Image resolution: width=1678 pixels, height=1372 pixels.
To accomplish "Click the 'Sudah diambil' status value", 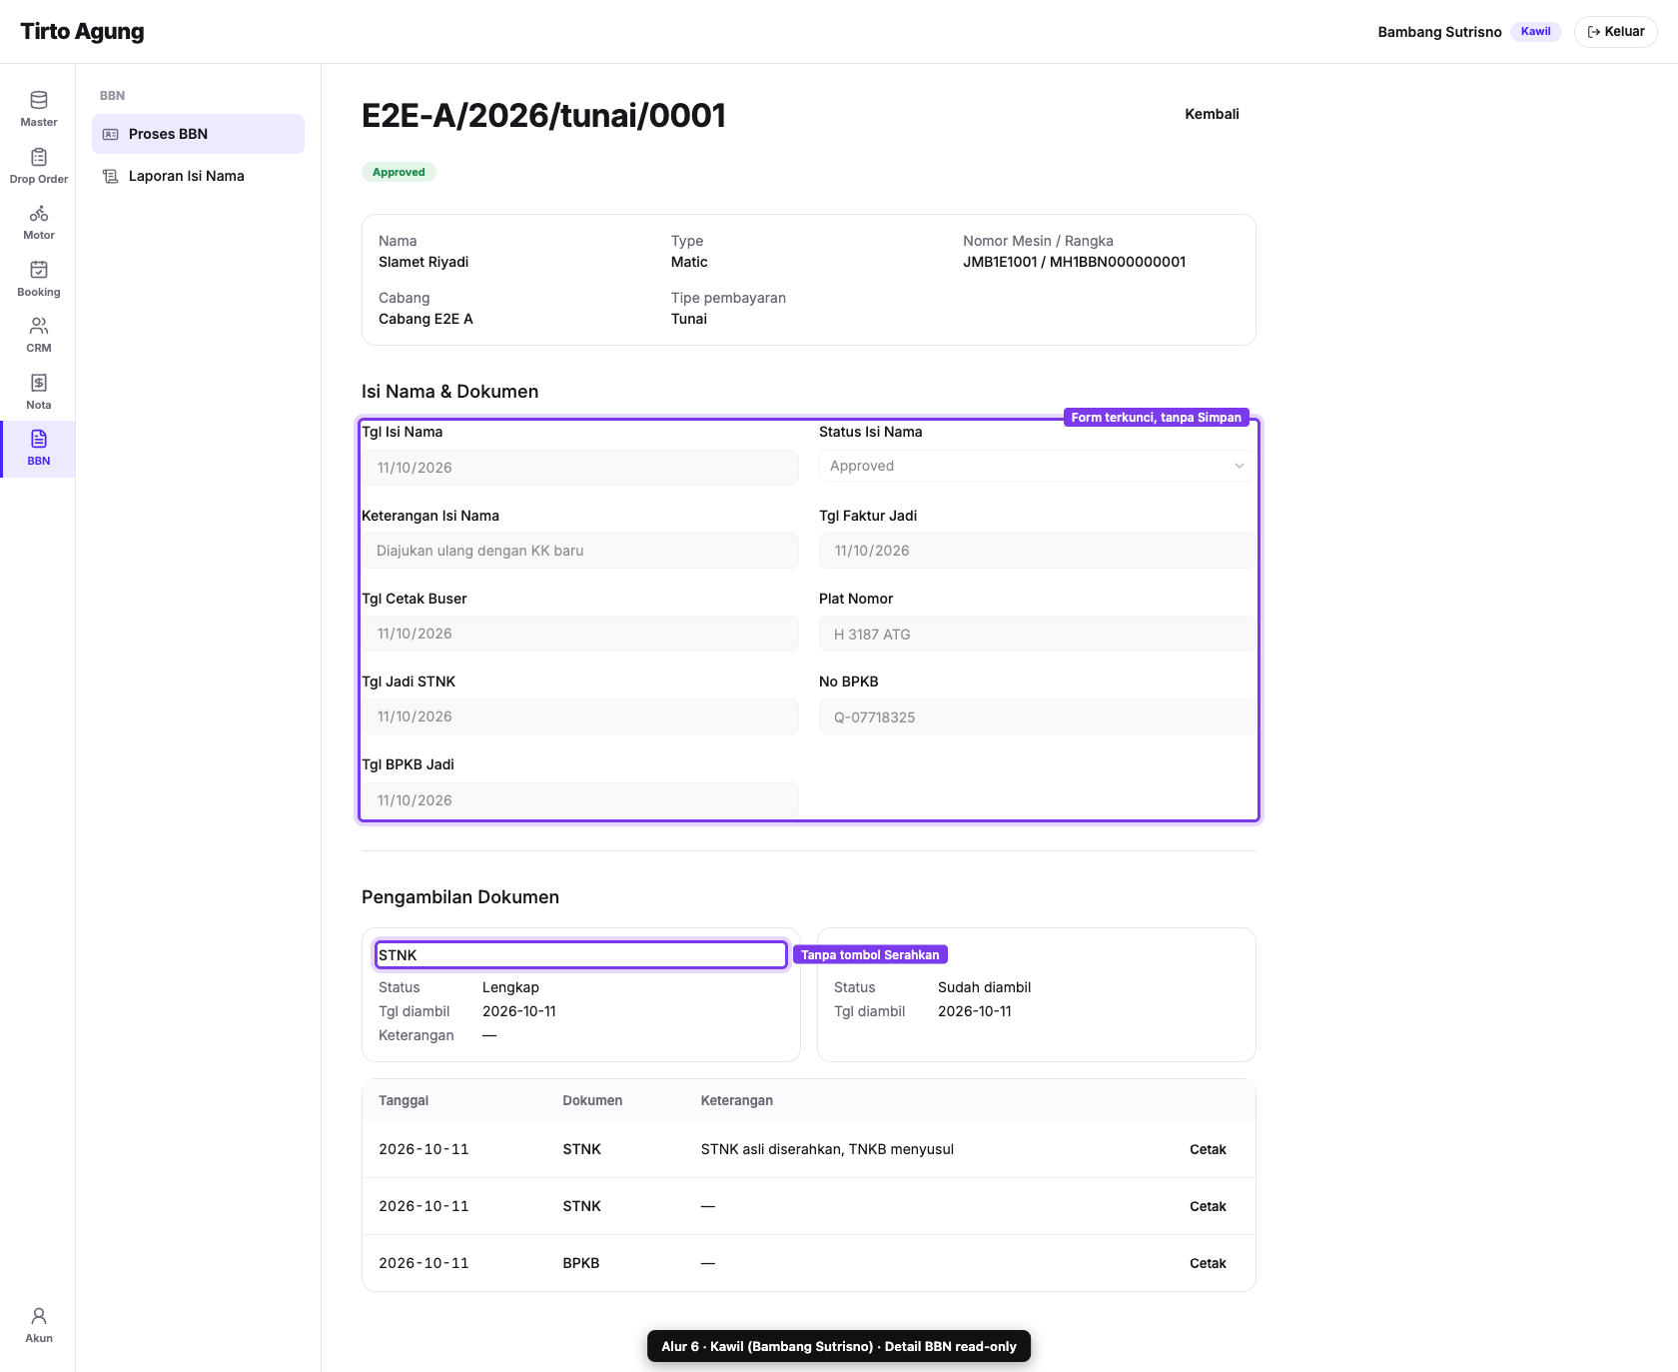I will click(x=984, y=987).
